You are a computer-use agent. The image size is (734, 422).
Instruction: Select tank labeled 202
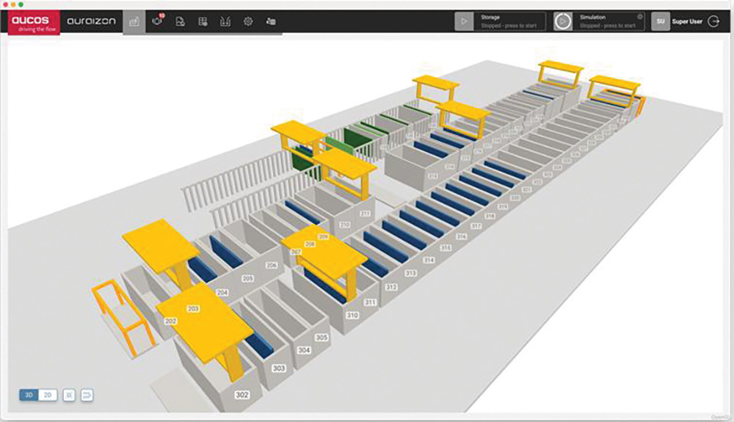[170, 321]
